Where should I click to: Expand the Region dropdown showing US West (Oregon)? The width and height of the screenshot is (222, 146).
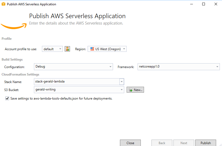click(x=107, y=49)
